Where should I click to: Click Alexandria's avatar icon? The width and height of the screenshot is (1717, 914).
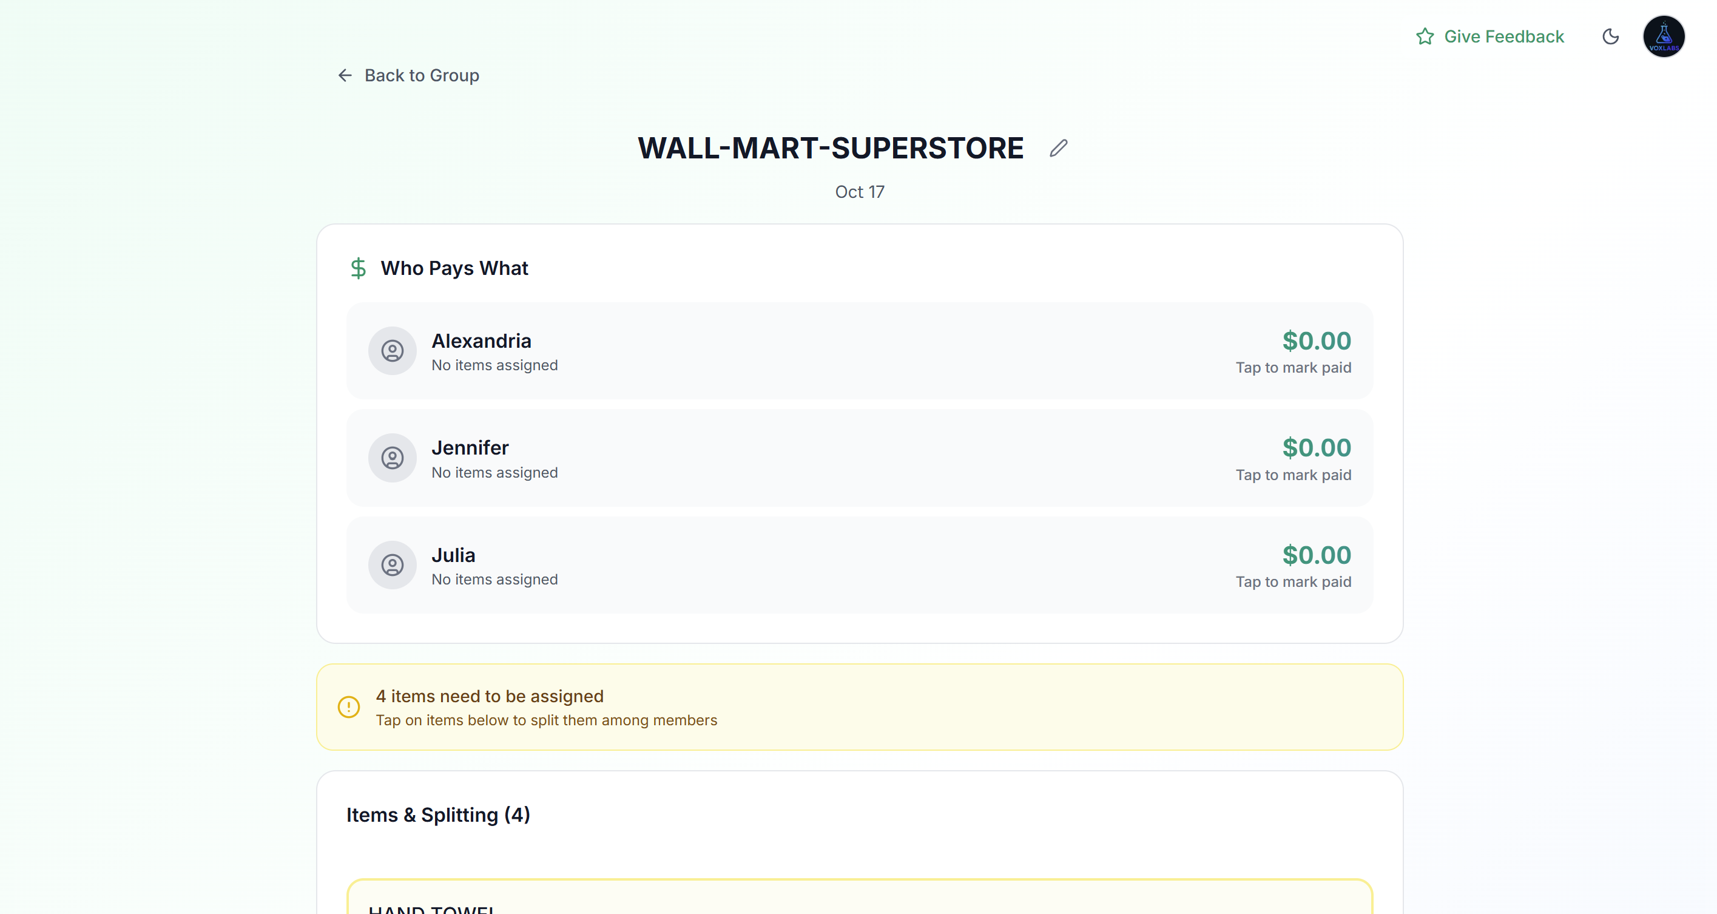coord(392,350)
